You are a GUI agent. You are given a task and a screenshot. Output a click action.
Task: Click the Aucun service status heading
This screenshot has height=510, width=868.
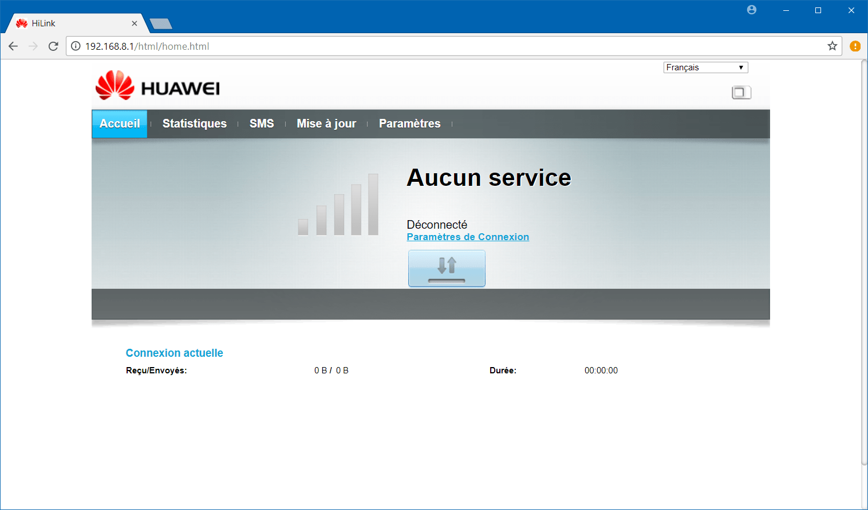489,178
